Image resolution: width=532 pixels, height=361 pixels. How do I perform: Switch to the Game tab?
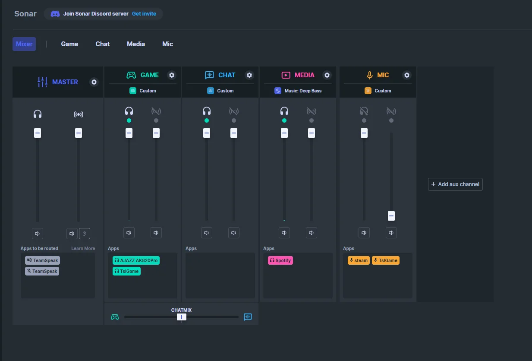(x=69, y=44)
